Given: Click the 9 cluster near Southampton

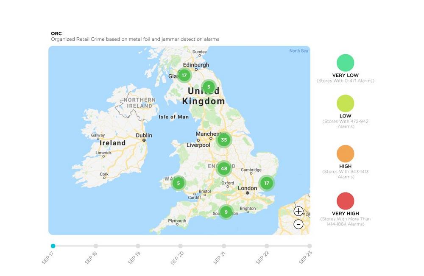Looking at the screenshot, I should tap(226, 212).
